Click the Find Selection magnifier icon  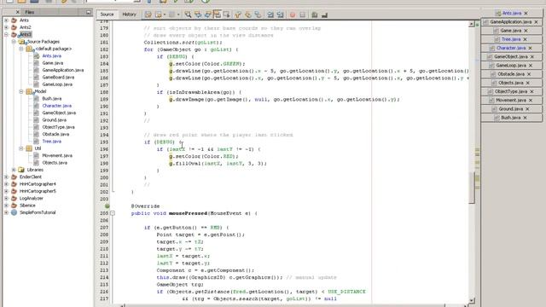[x=188, y=14]
